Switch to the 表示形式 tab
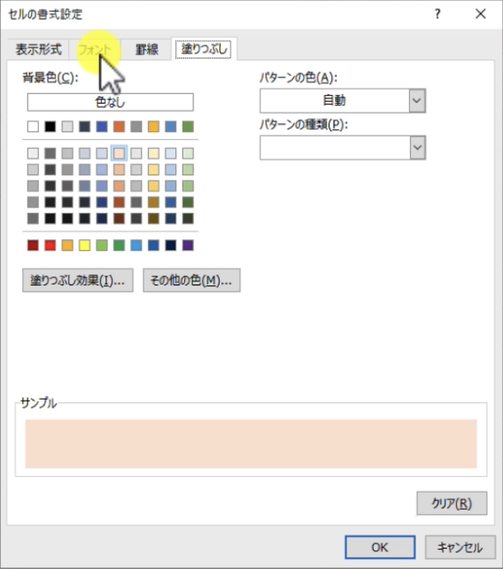The height and width of the screenshot is (569, 503). (x=38, y=49)
